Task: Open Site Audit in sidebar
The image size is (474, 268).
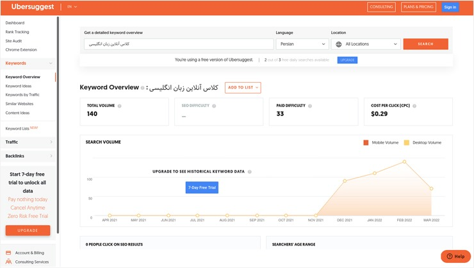Action: pos(13,41)
